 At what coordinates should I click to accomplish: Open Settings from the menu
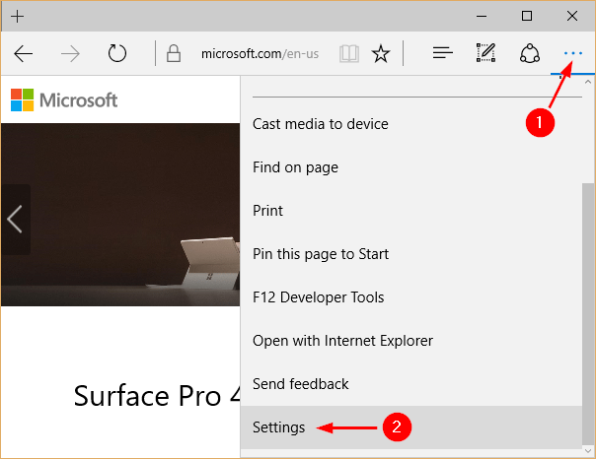point(279,427)
